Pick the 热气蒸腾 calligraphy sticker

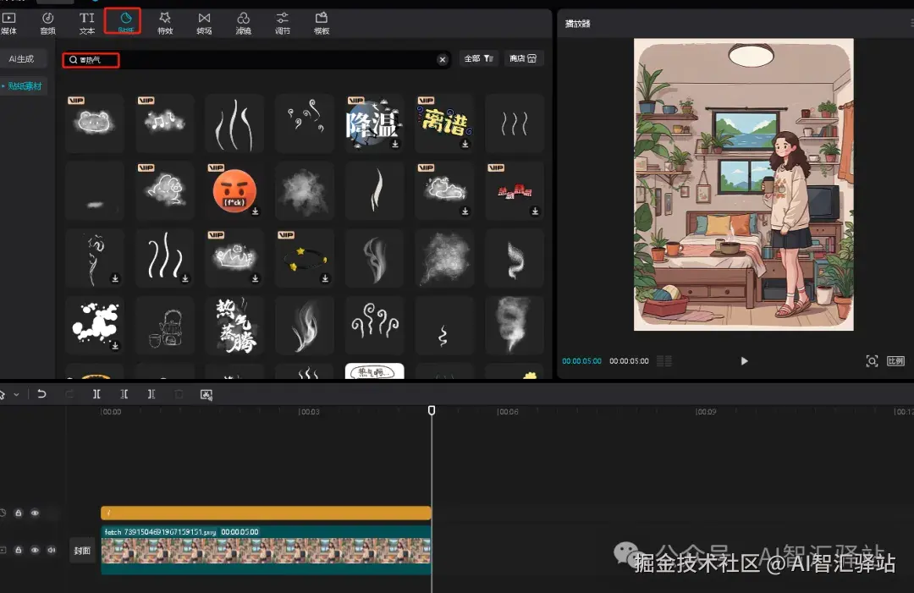coord(234,325)
